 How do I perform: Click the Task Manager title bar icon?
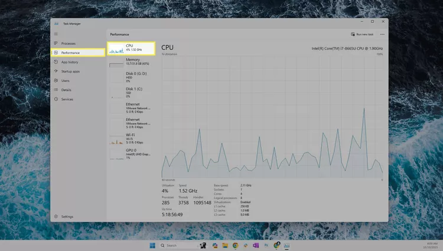56,24
